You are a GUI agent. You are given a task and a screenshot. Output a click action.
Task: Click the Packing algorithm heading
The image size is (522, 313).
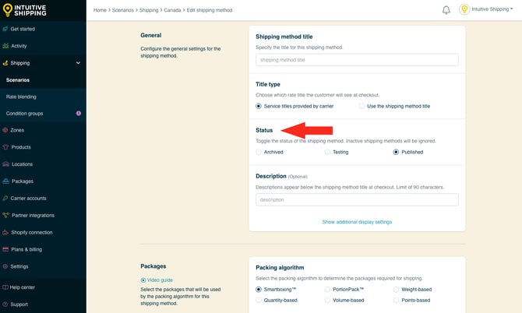pyautogui.click(x=280, y=267)
